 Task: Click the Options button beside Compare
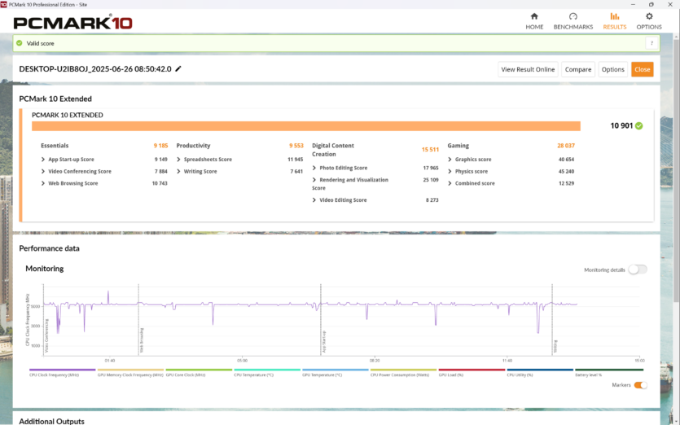[612, 69]
